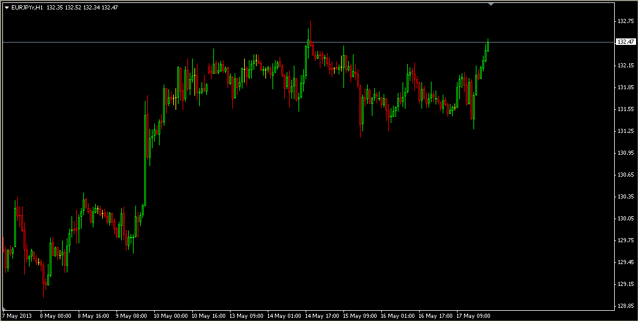Click the 131.25 price axis label
Viewport: 639px width, 322px height.
(x=626, y=131)
